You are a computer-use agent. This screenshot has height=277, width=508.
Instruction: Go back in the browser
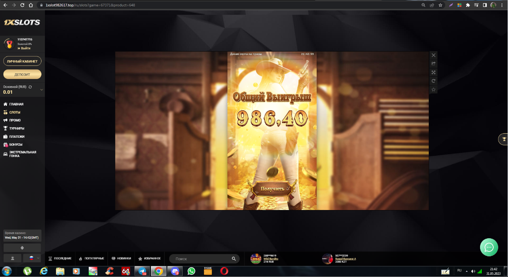tap(5, 5)
